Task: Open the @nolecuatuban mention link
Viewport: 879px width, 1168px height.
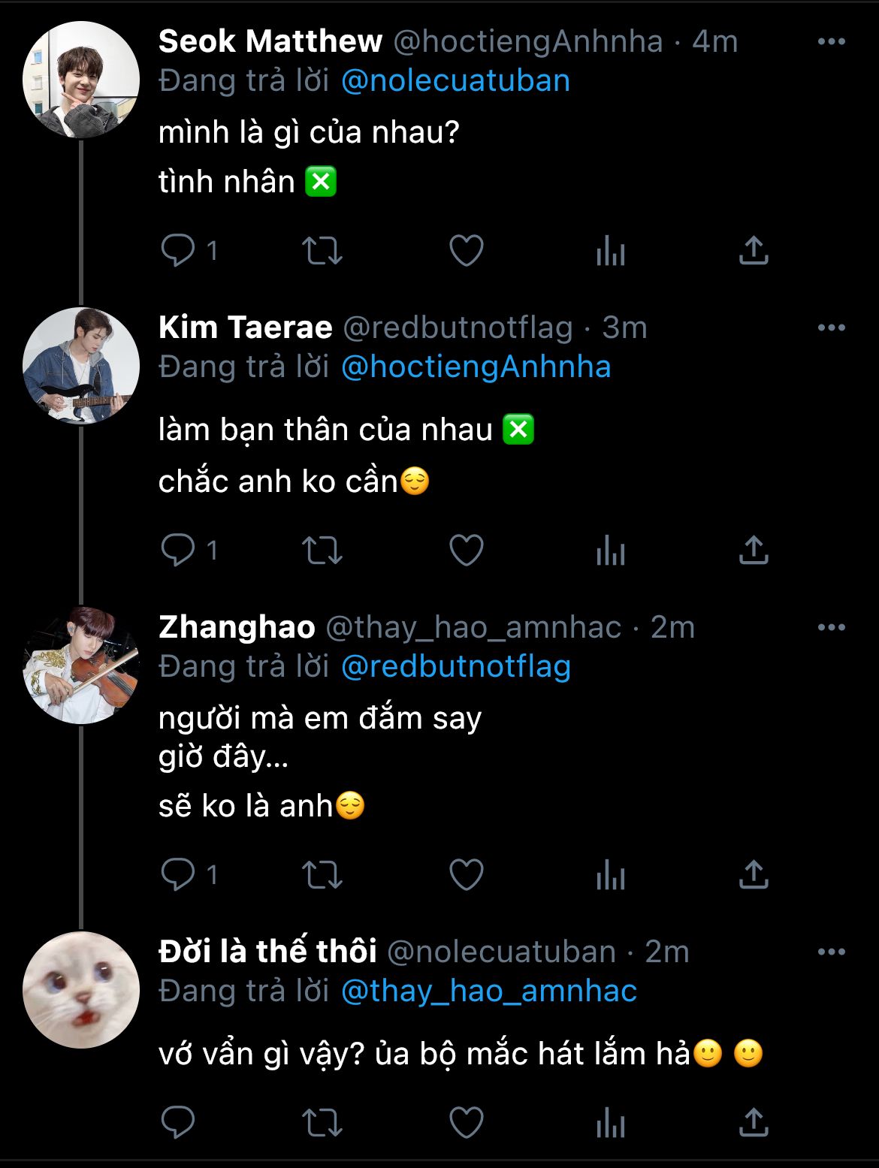Action: (455, 81)
